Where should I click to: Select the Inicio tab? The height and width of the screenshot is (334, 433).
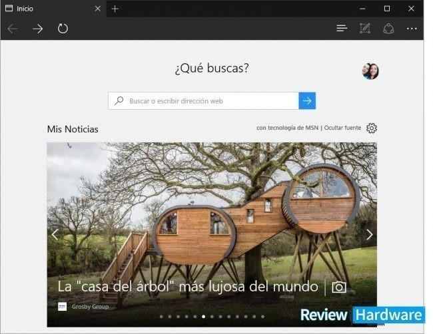tap(53, 9)
